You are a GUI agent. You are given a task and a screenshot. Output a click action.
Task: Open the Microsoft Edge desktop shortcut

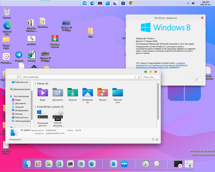pyautogui.click(x=7, y=28)
